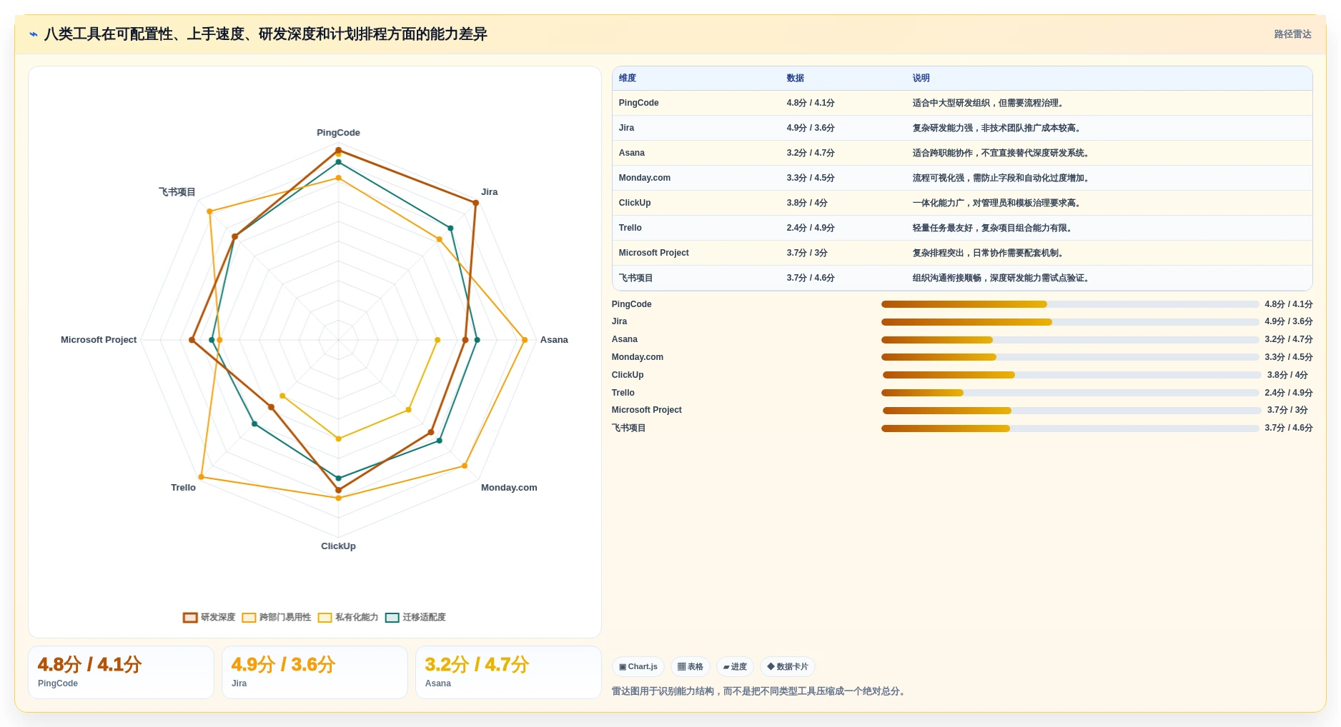The image size is (1341, 727).
Task: Click the 进度 tag chip
Action: [735, 667]
